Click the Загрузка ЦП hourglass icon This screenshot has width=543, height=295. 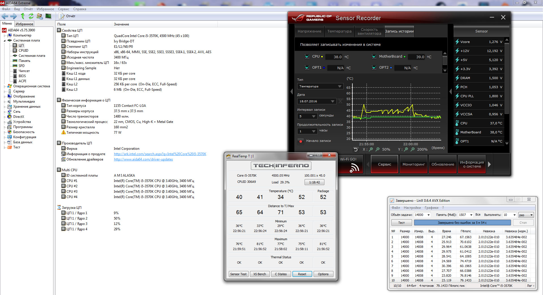pos(59,208)
